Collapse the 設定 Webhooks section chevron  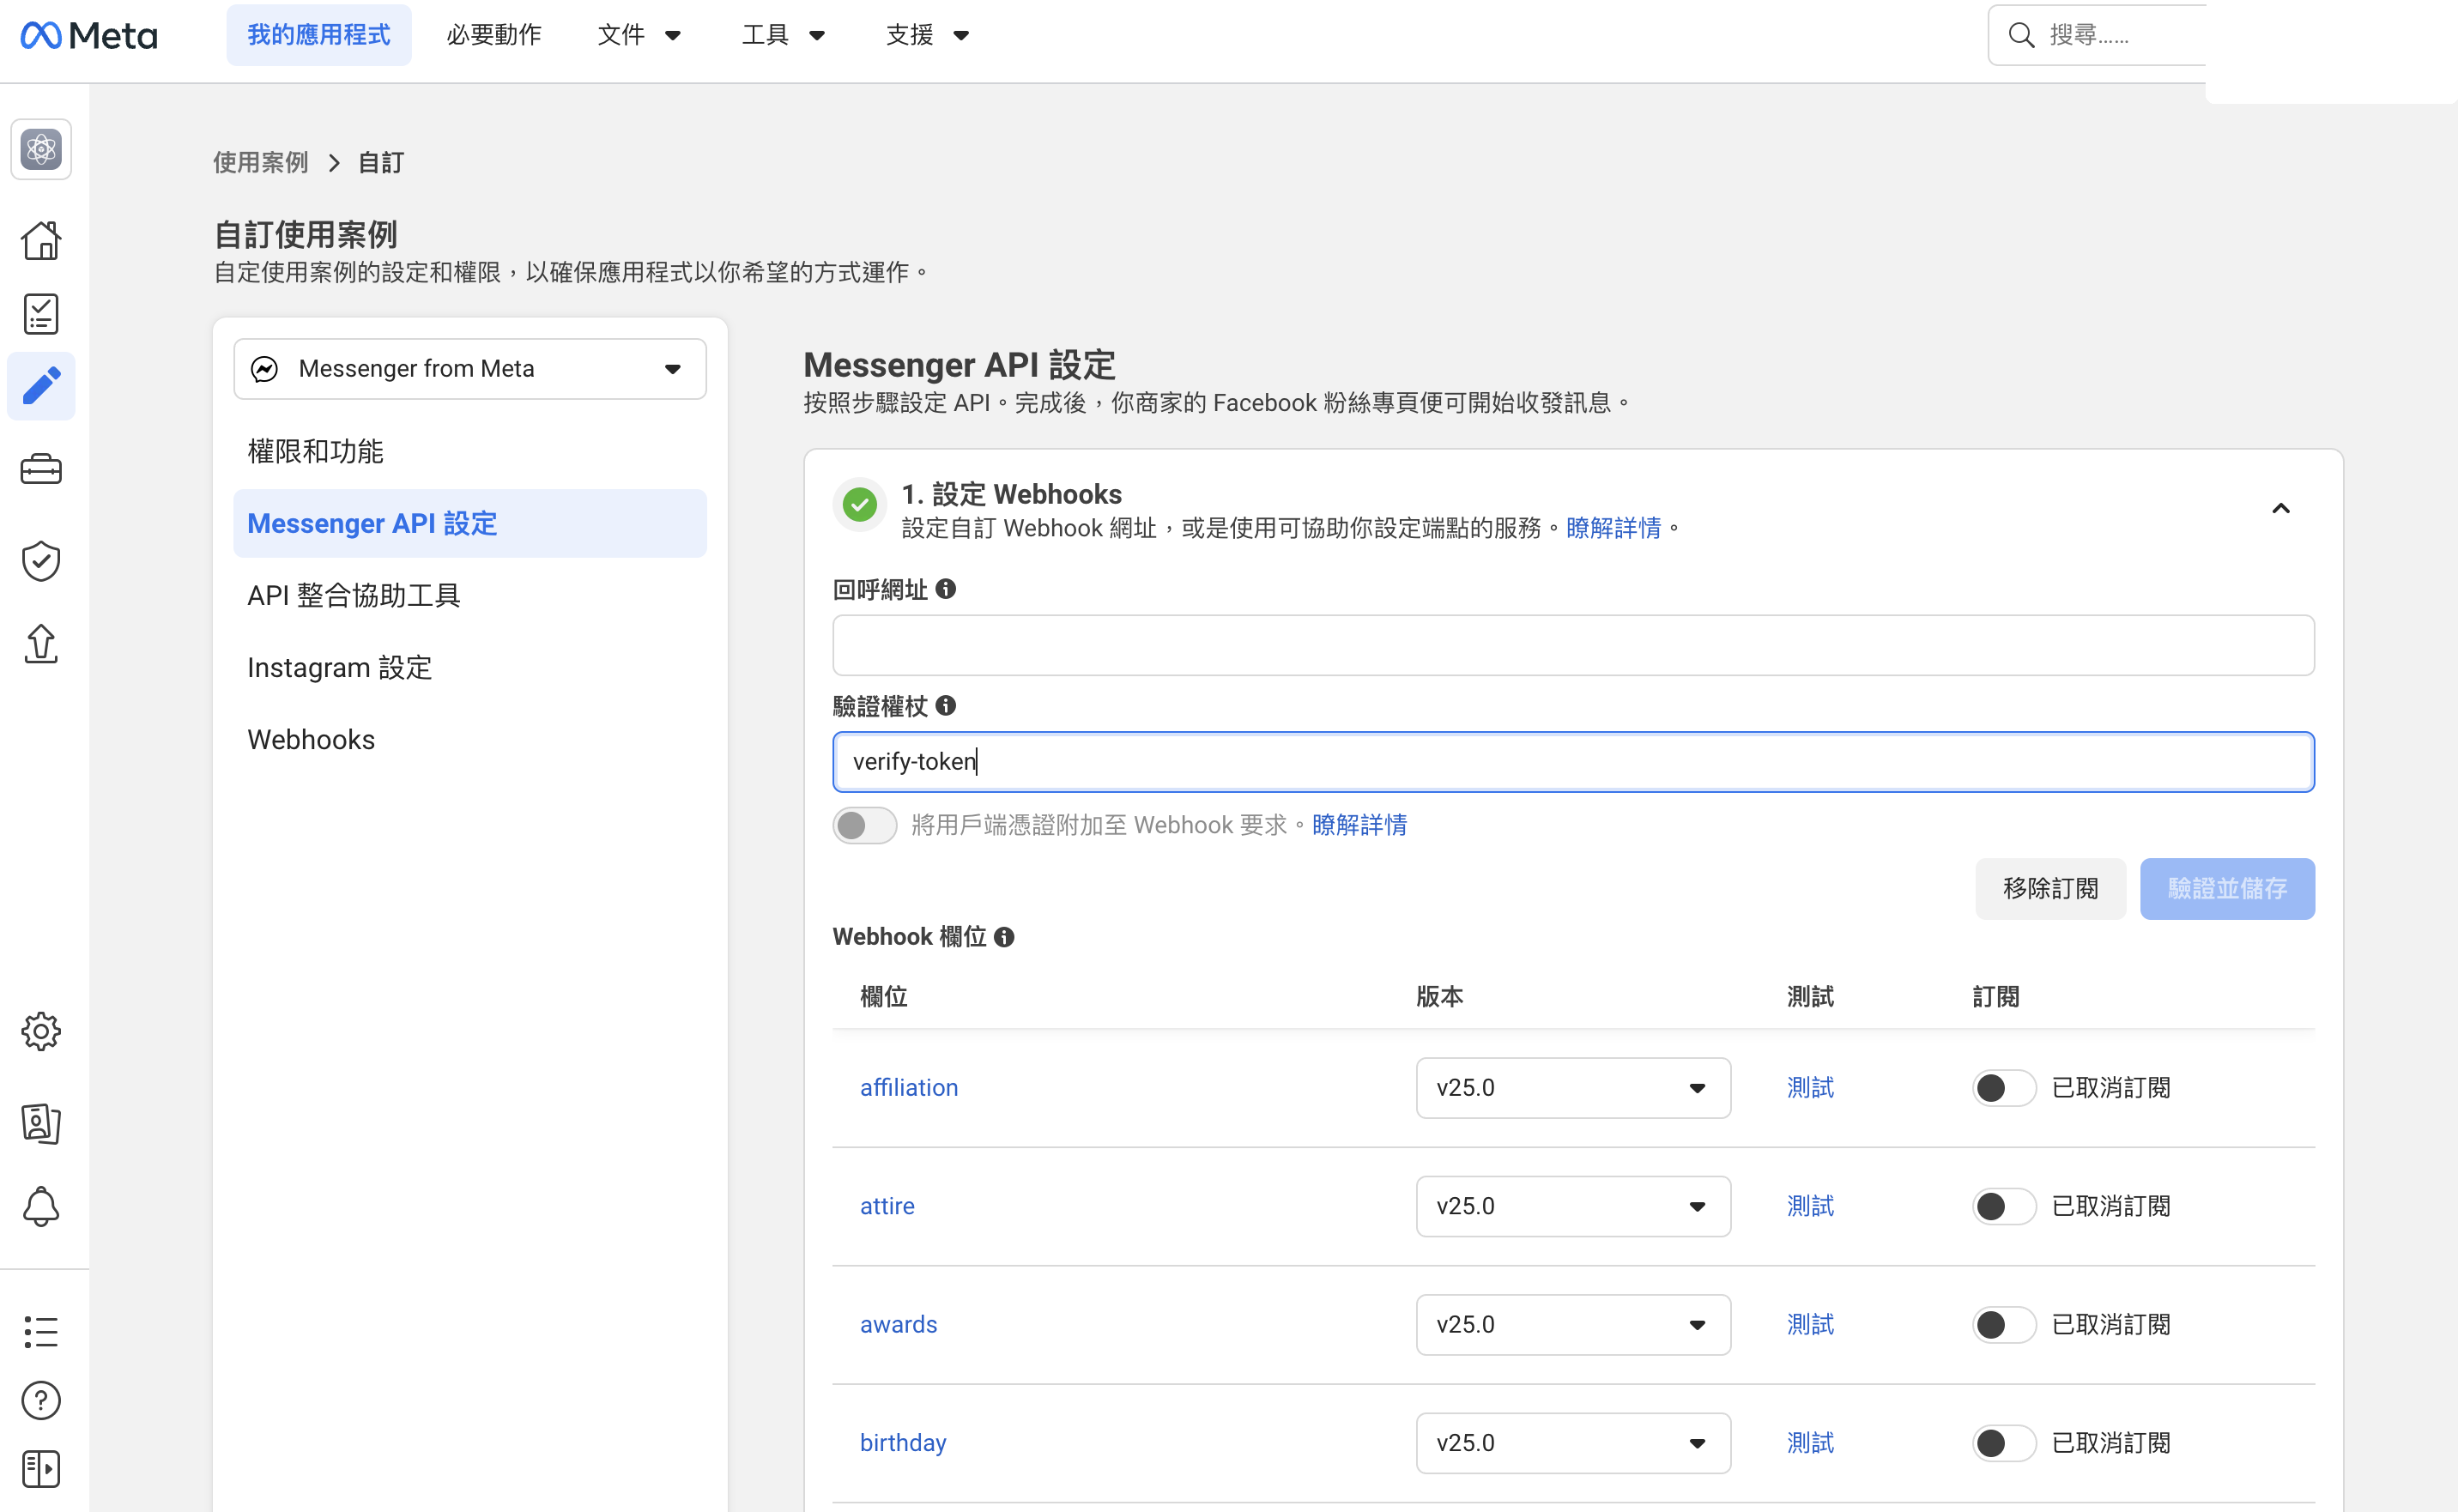[x=2280, y=509]
